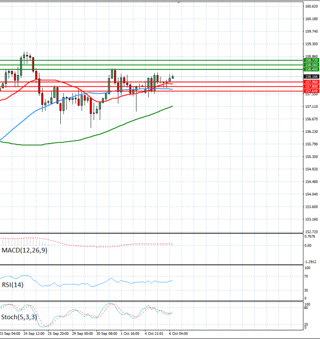320x339 pixels.
Task: Click the 29 Sep 00:00 time axis label
Action: click(x=82, y=334)
